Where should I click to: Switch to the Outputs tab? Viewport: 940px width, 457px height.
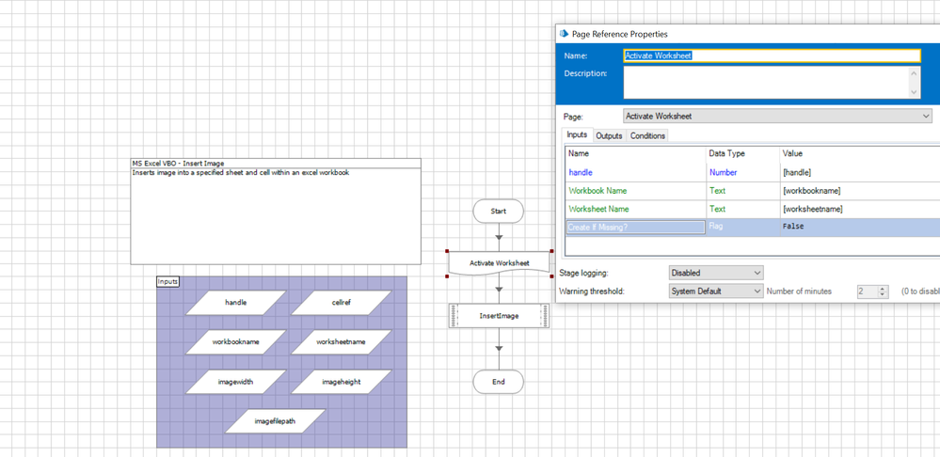pyautogui.click(x=609, y=136)
